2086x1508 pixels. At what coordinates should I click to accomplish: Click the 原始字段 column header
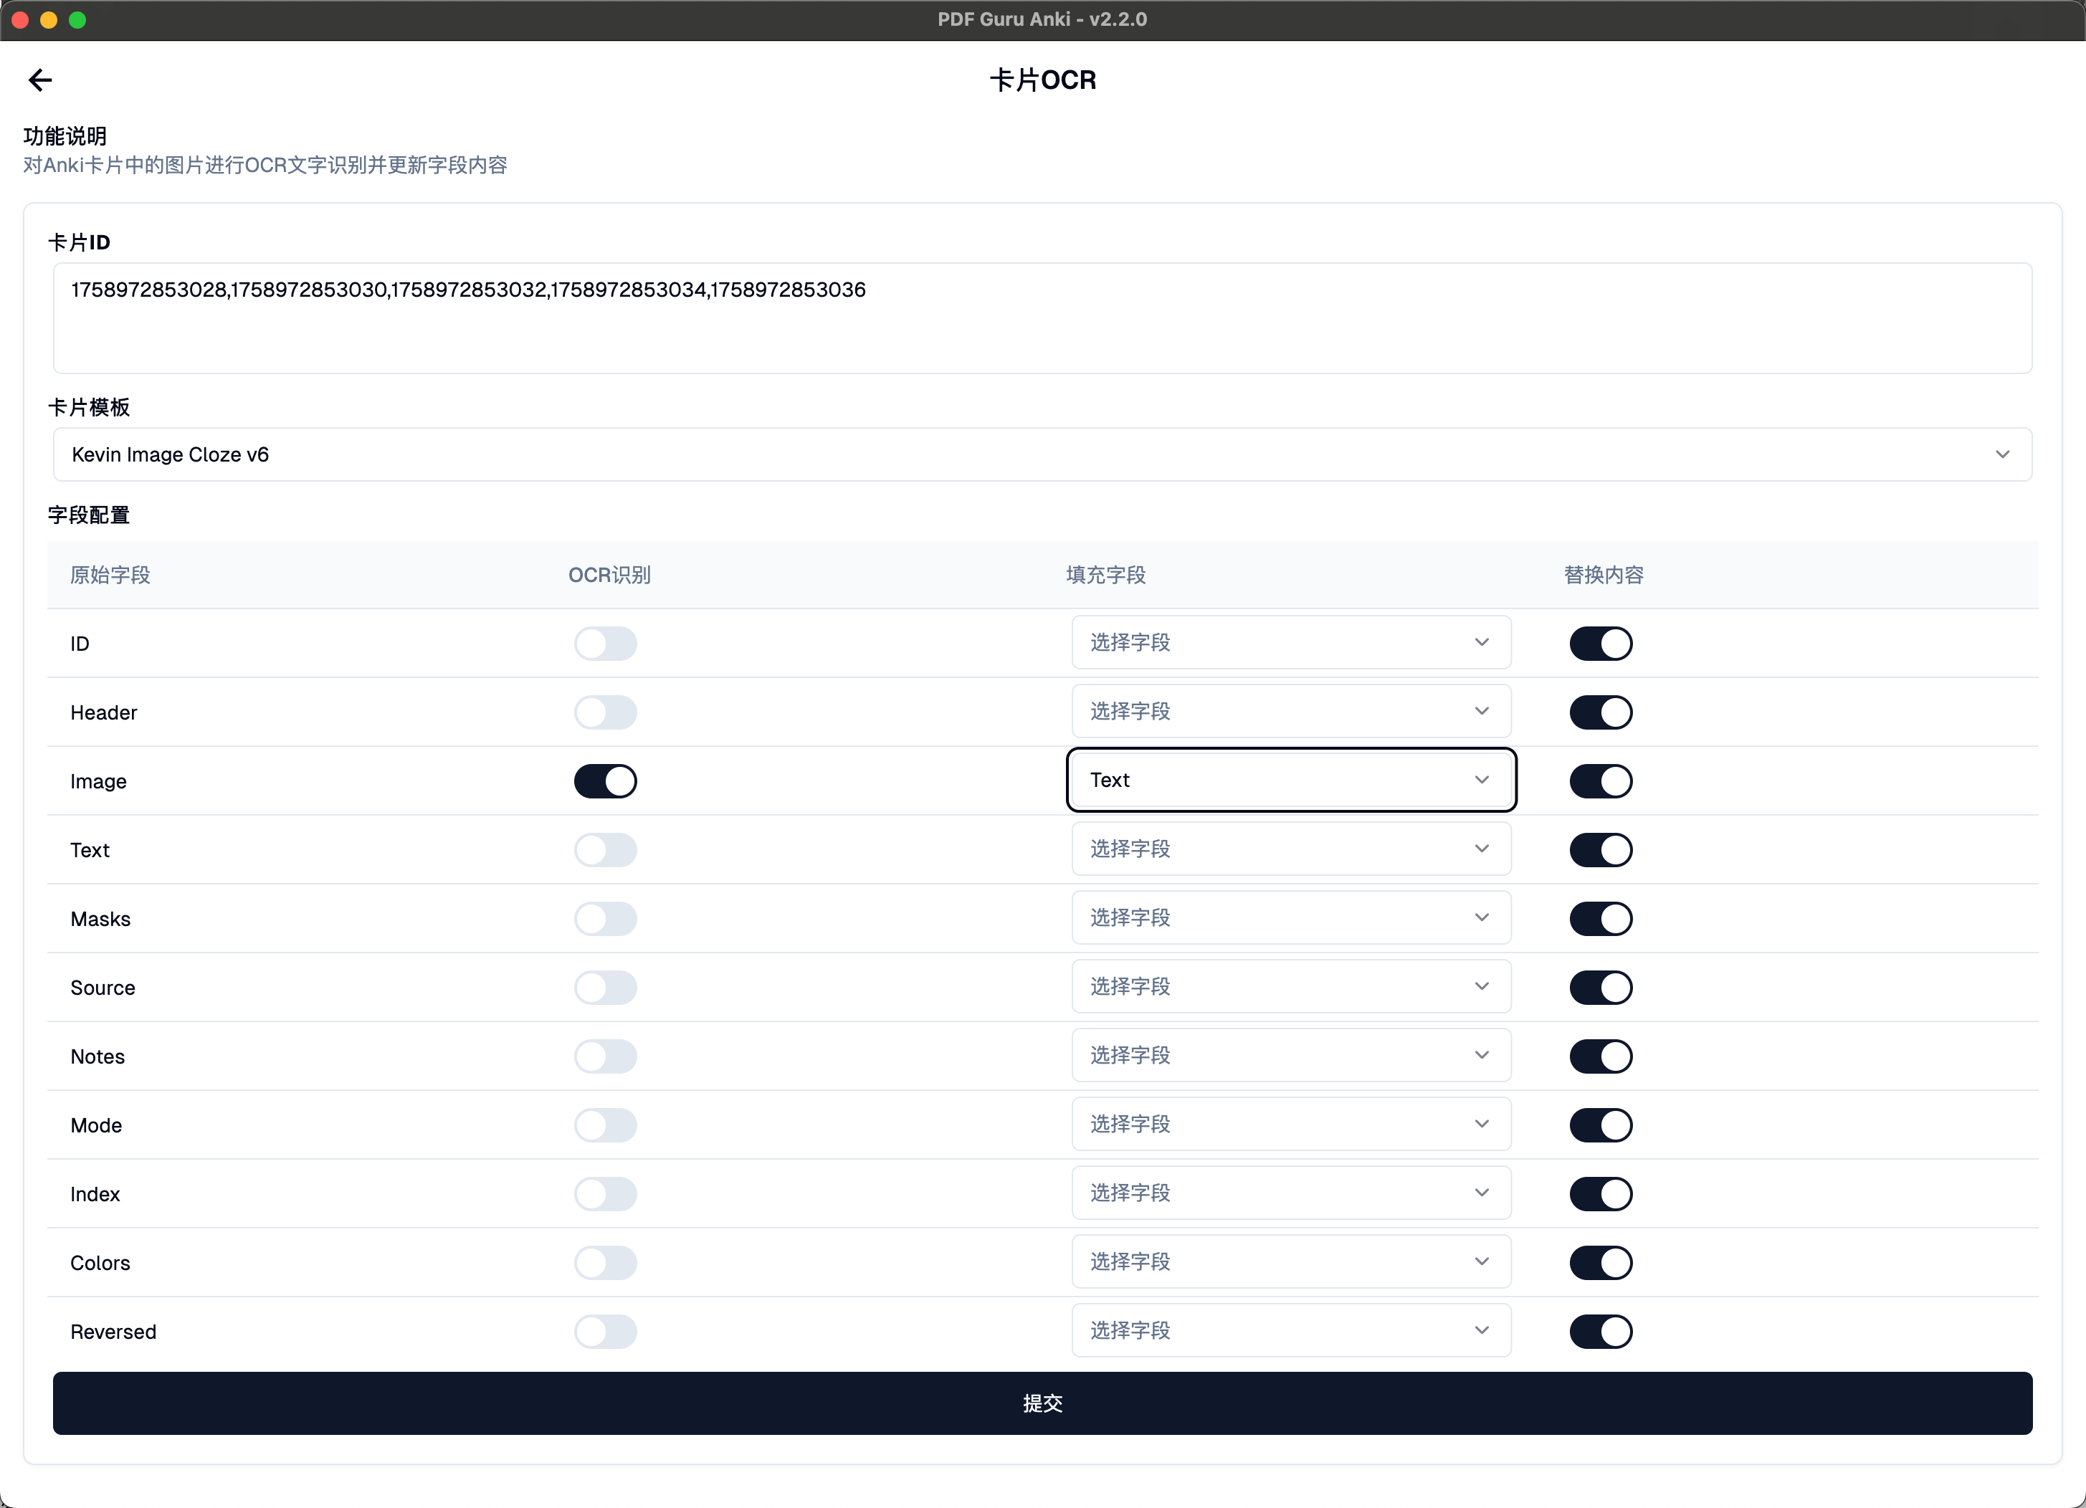(x=110, y=576)
